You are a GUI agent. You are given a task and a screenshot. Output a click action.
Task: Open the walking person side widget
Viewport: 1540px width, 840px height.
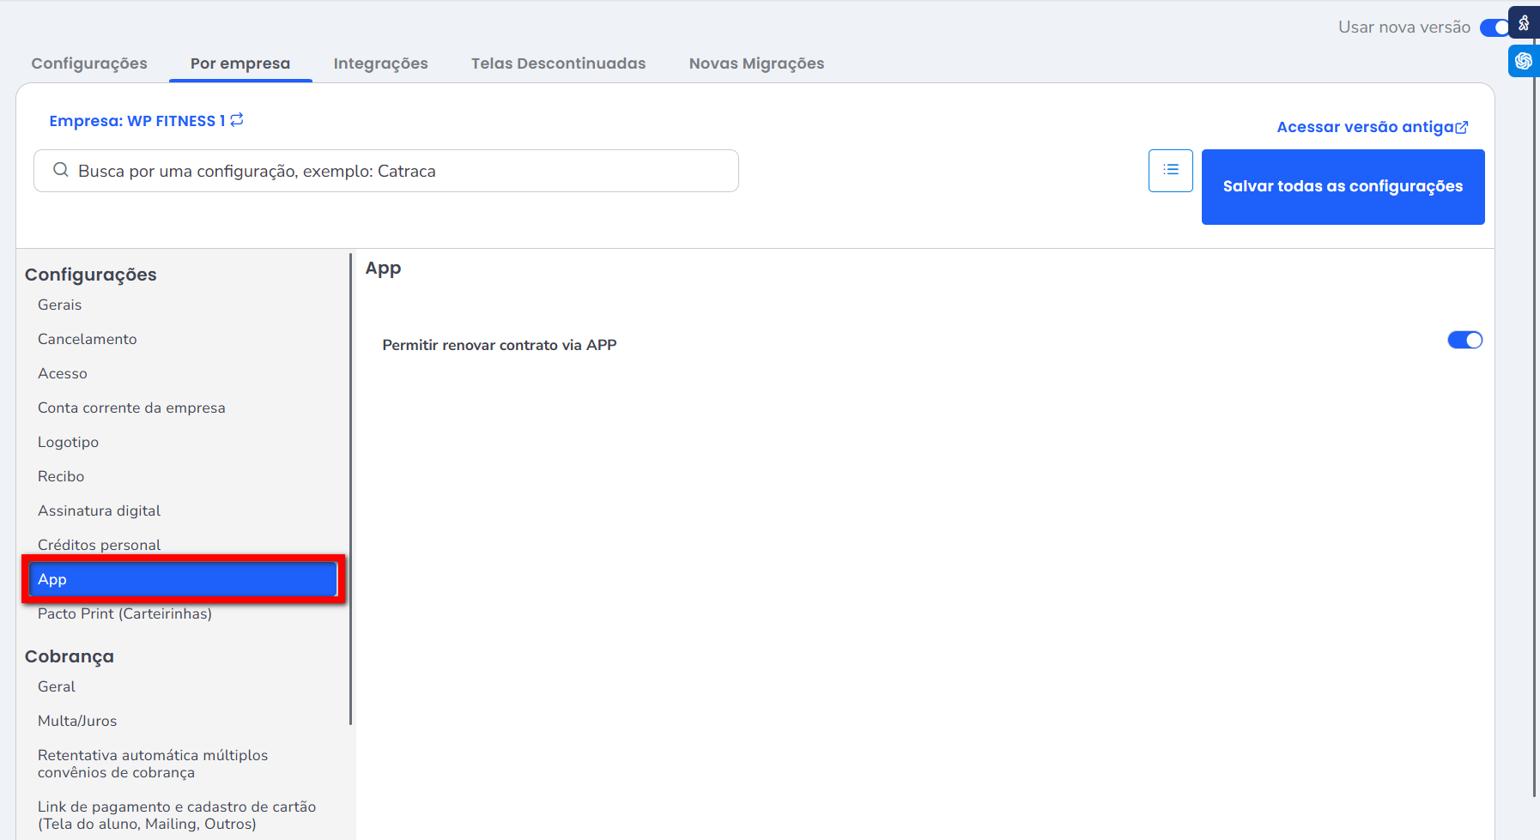pyautogui.click(x=1524, y=23)
